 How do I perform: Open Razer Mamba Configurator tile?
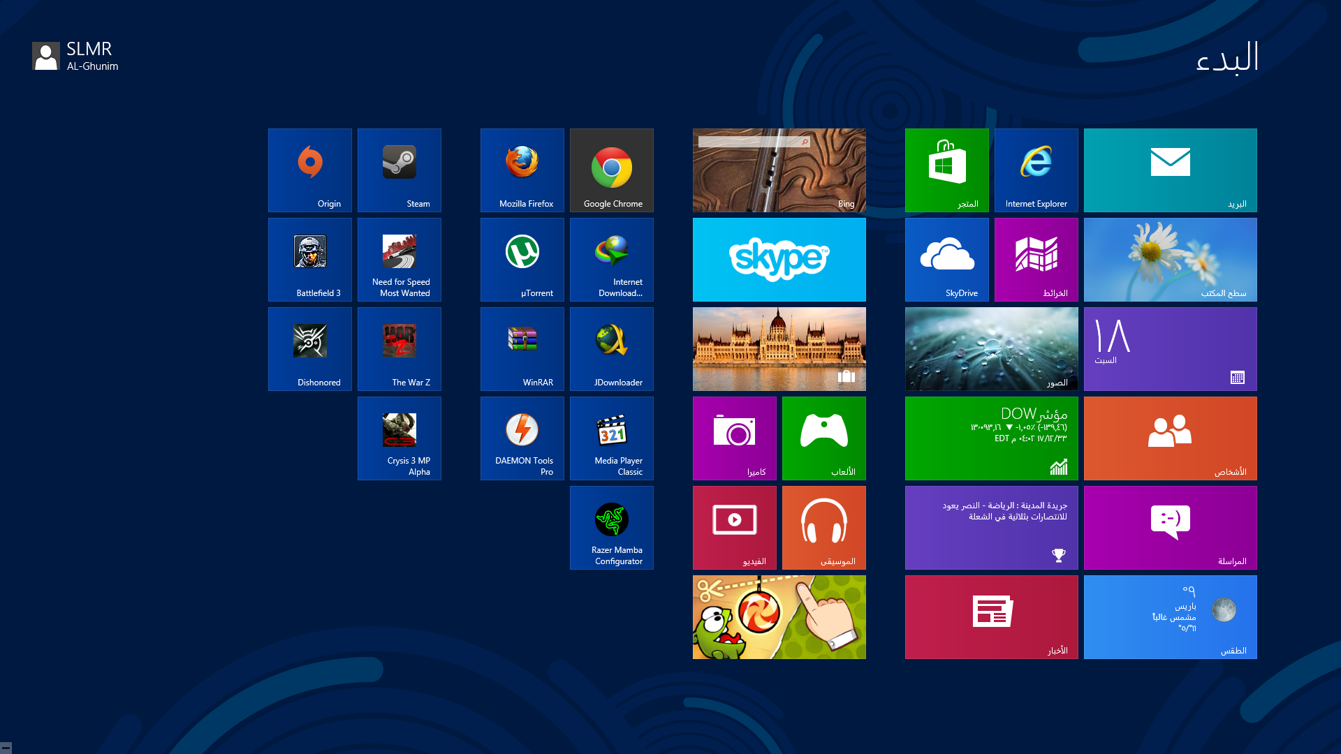pos(612,527)
